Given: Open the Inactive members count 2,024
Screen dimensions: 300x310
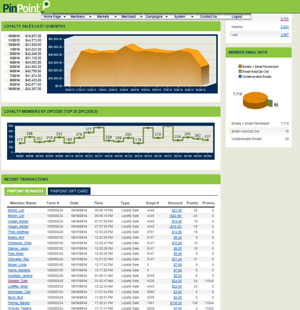Looking at the screenshot, I should (284, 27).
